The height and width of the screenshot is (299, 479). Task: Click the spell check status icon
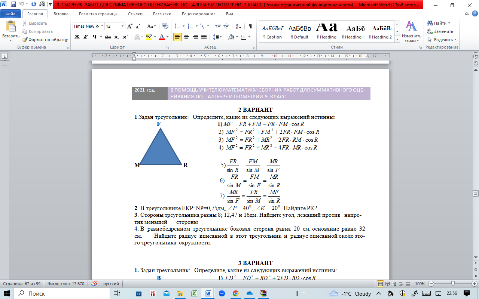(94, 284)
